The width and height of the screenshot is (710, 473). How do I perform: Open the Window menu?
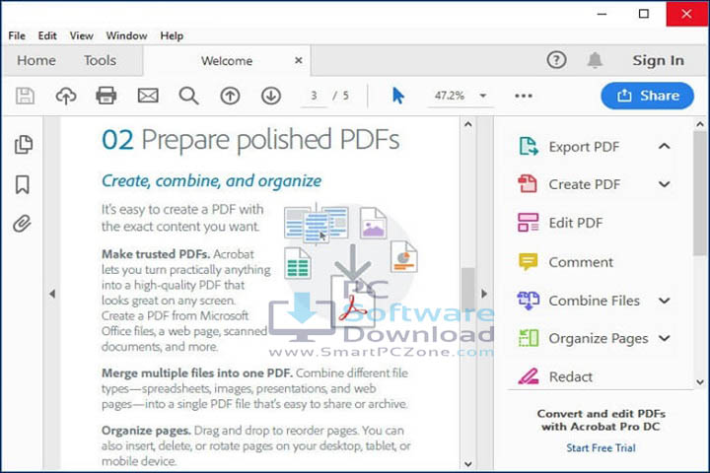tap(126, 35)
